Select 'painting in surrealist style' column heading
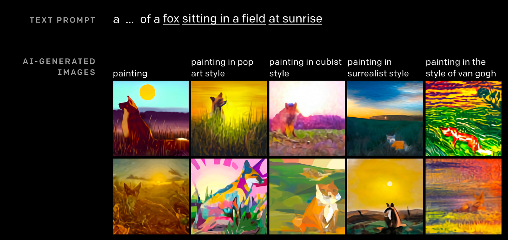Screen dimensions: 508x240 [378, 68]
